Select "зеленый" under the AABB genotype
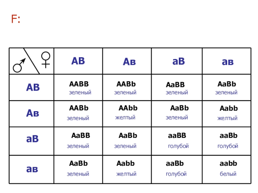This screenshot has height=193, width=258. tap(80, 93)
